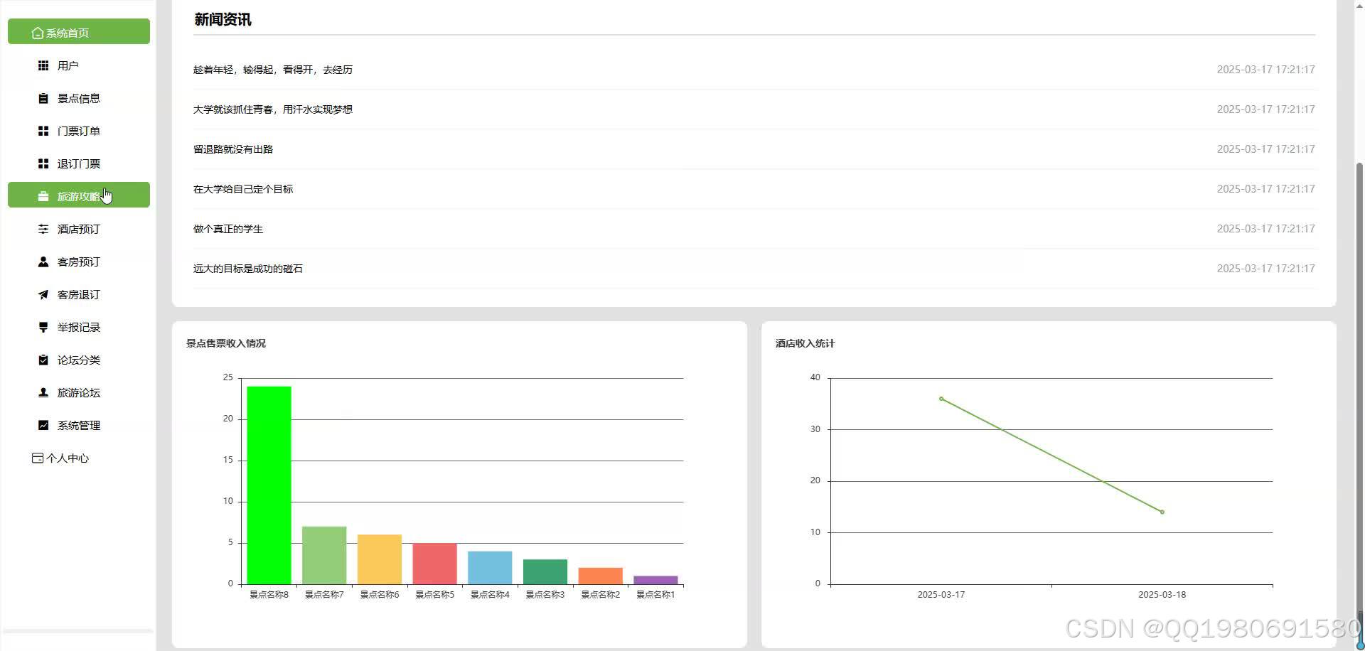
Task: Click the line chart point at 2025-03-18
Action: pyautogui.click(x=1162, y=512)
